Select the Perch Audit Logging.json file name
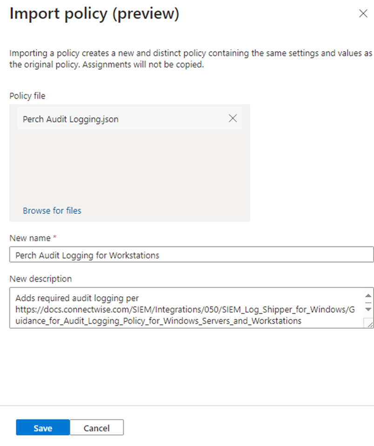374x446 pixels. [71, 119]
